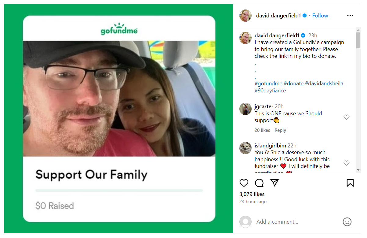
Task: Click the comments scrollbar up arrow
Action: pos(358,30)
